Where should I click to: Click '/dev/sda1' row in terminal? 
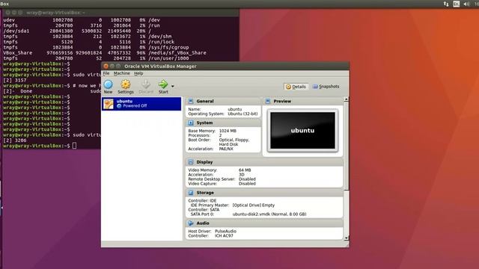(x=76, y=31)
